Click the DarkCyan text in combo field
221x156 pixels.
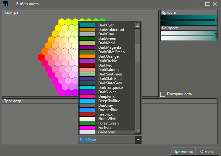pyautogui.click(x=88, y=140)
